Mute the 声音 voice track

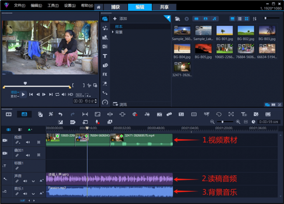25,181
